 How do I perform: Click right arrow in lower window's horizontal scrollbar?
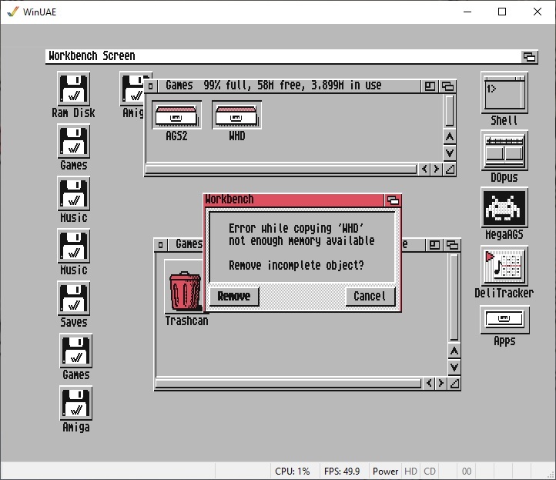coord(440,383)
